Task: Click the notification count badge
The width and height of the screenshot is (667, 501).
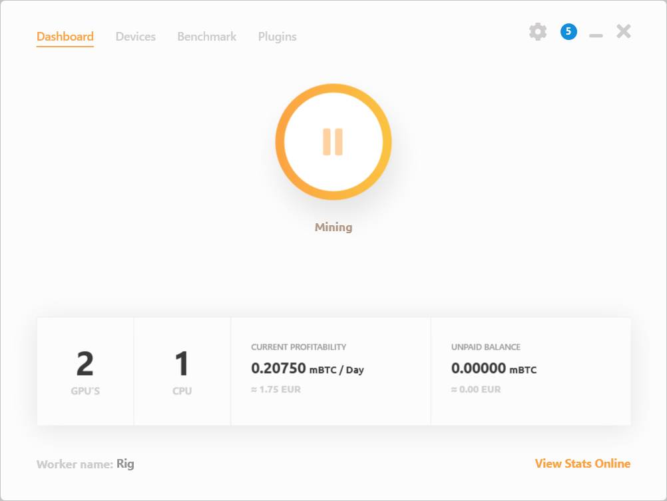Action: coord(567,31)
